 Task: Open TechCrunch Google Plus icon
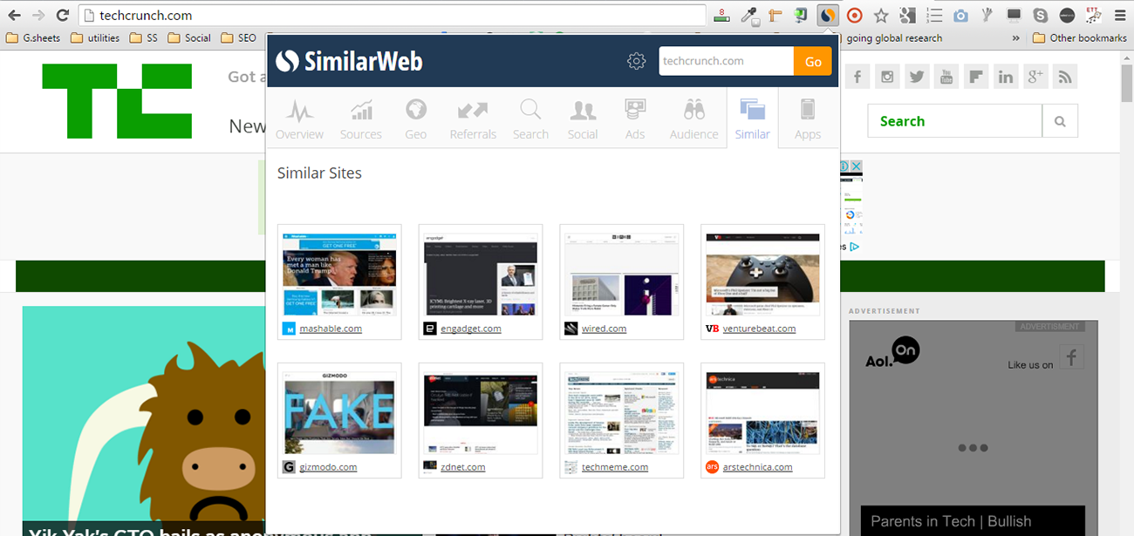[1035, 77]
